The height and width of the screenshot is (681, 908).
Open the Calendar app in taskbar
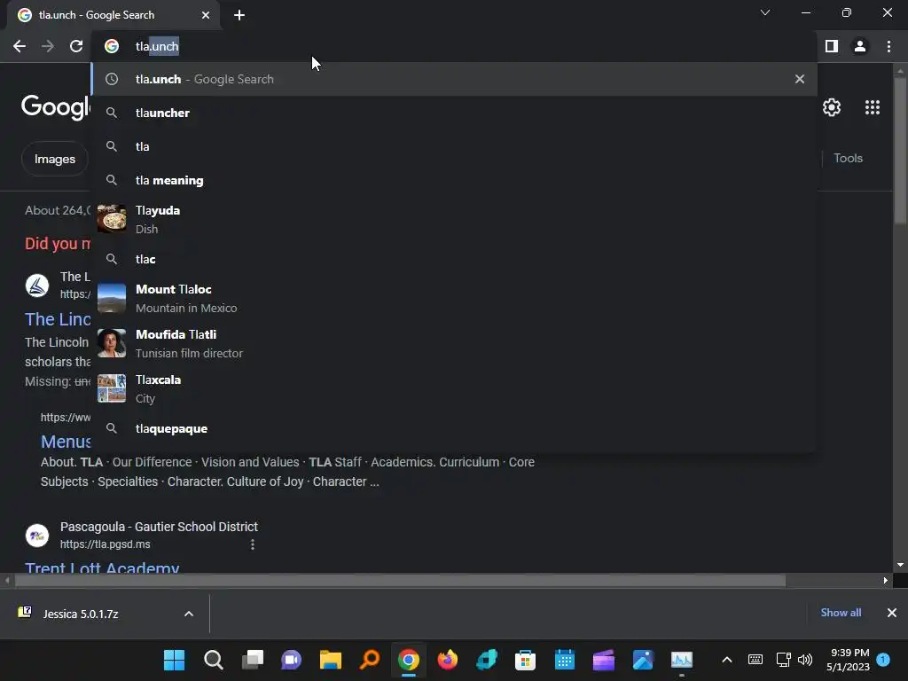[565, 660]
